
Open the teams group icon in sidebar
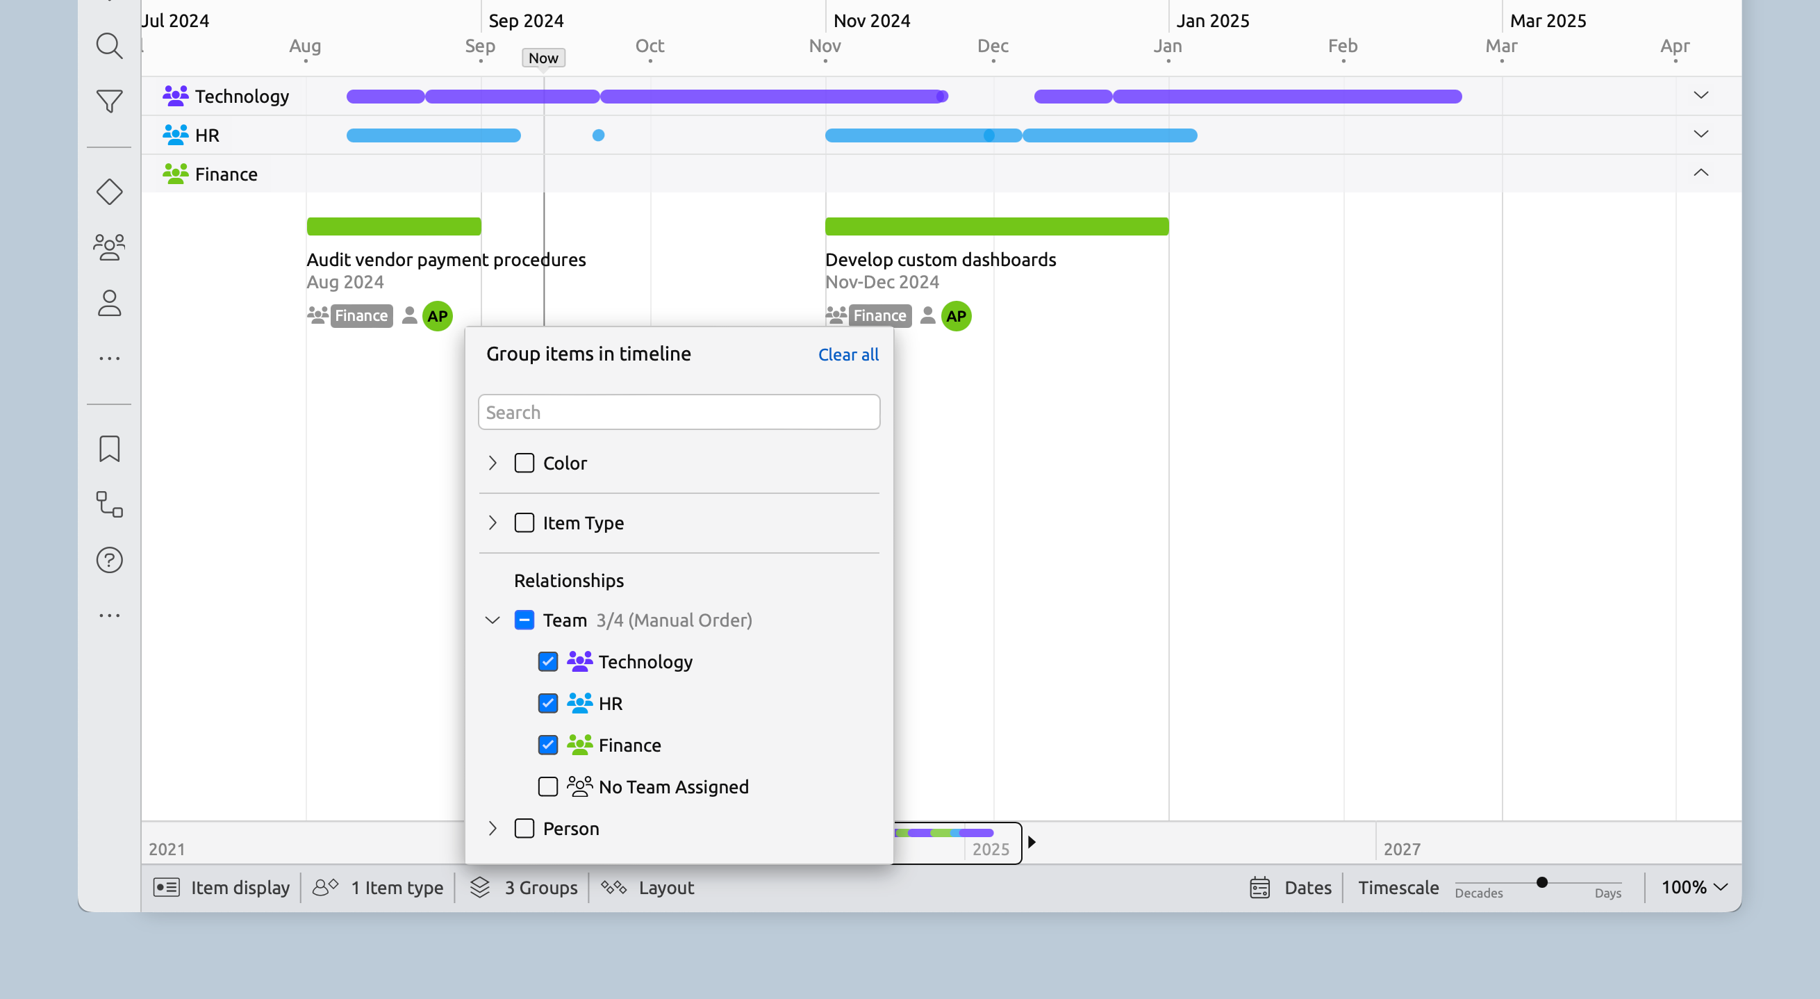(110, 247)
